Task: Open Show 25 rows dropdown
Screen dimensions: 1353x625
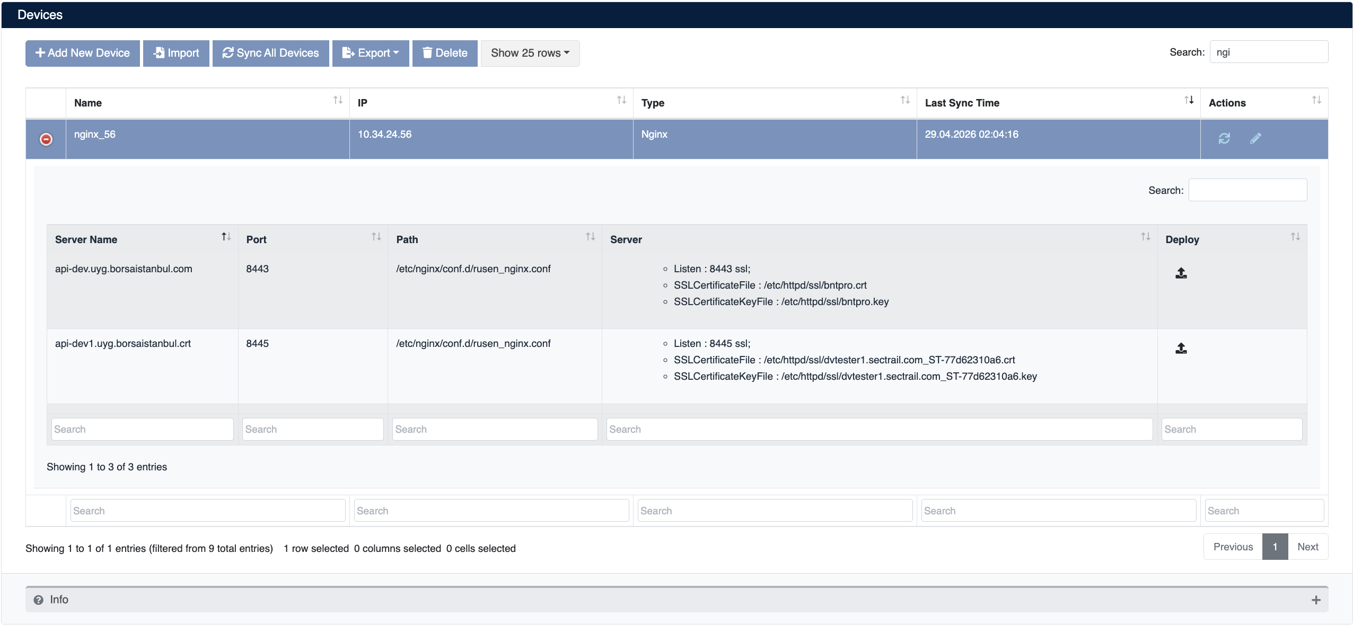Action: click(530, 53)
